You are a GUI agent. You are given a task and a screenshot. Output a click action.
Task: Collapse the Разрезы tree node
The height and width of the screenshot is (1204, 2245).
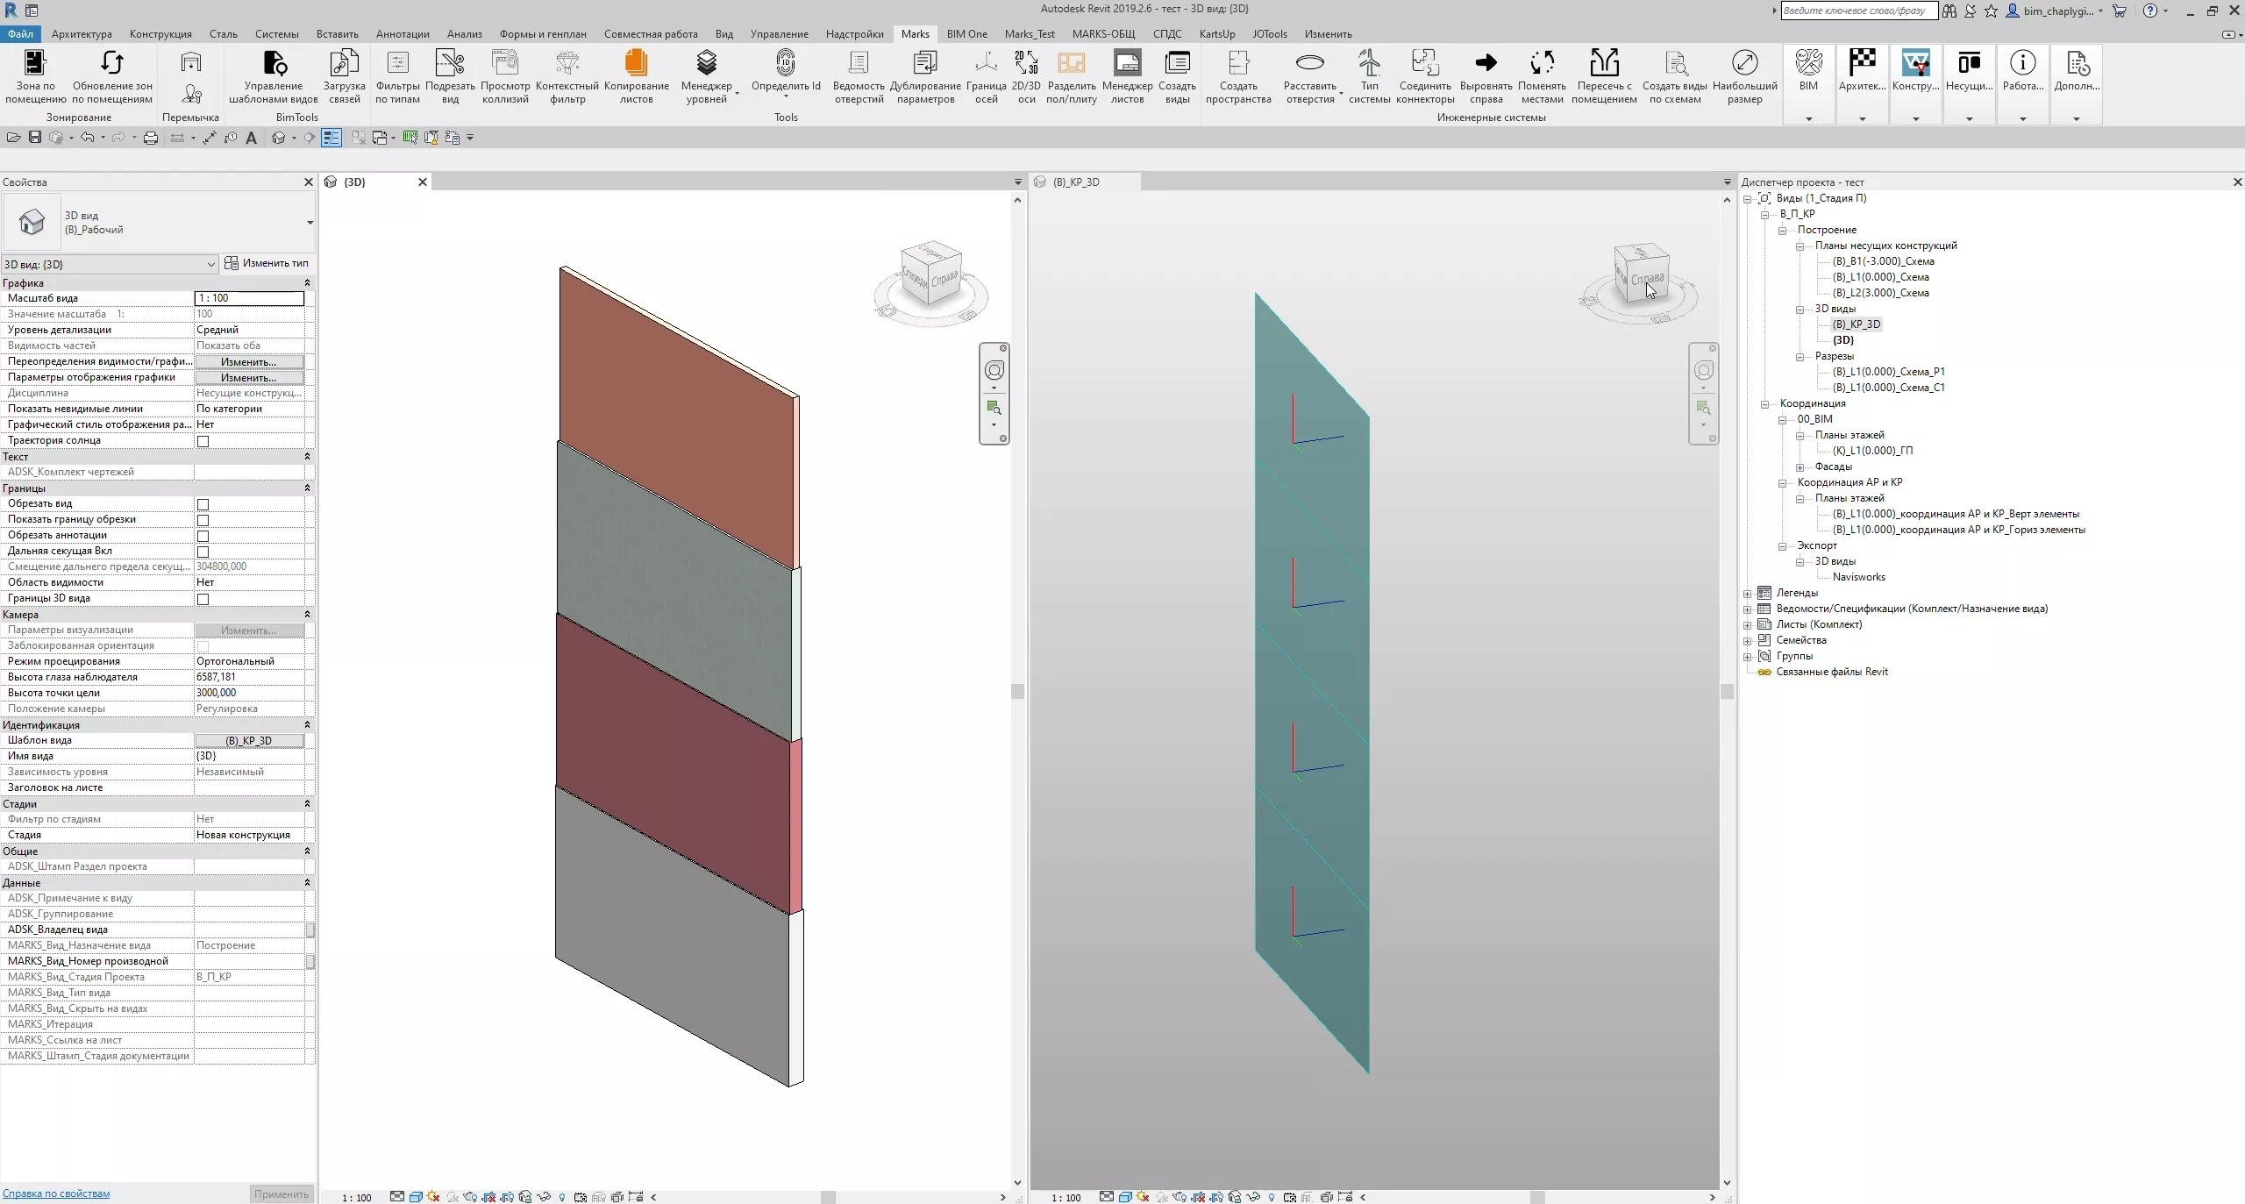[x=1800, y=357]
